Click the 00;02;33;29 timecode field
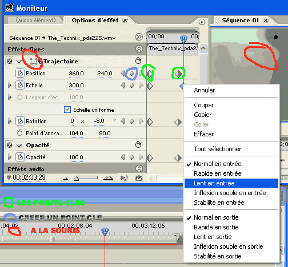The width and height of the screenshot is (288, 267). (x=29, y=177)
